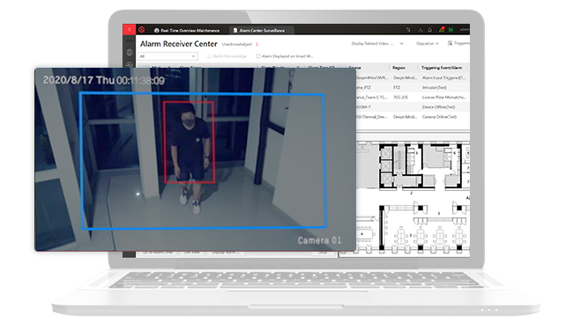Click the Region column header
Viewport: 566px width, 321px height.
coord(398,68)
